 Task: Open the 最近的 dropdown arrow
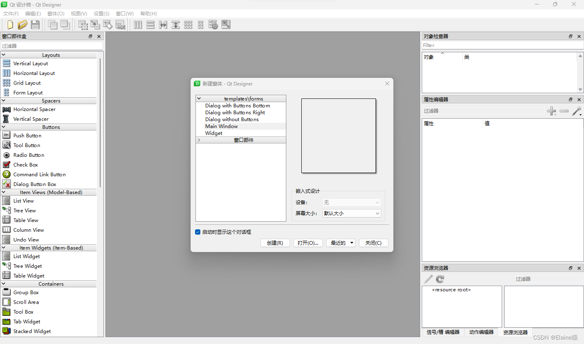352,243
